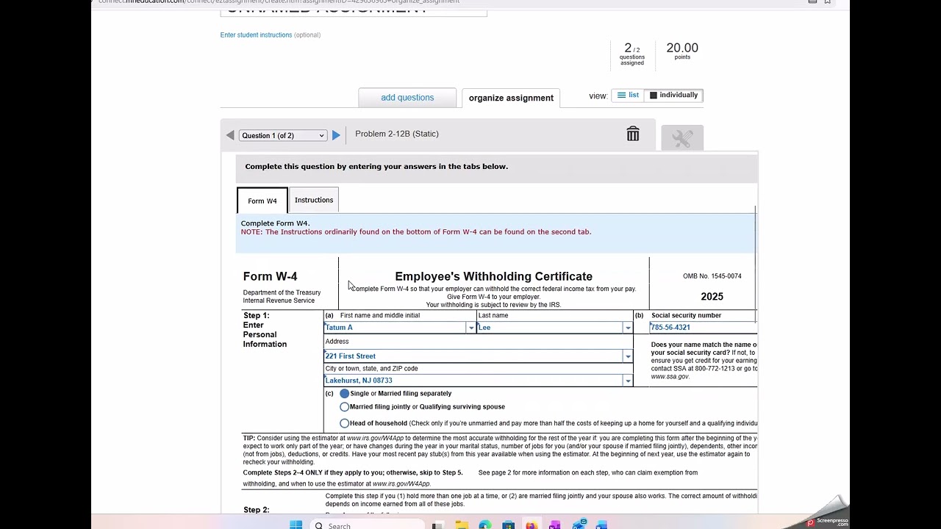Image resolution: width=941 pixels, height=529 pixels.
Task: Click the last name field containing Lee
Action: click(550, 328)
